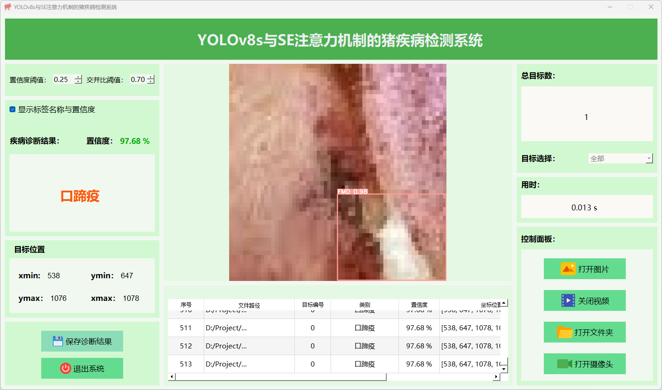The image size is (662, 390).
Task: Click the table's vertical scrollbar down arrow
Action: pos(504,369)
